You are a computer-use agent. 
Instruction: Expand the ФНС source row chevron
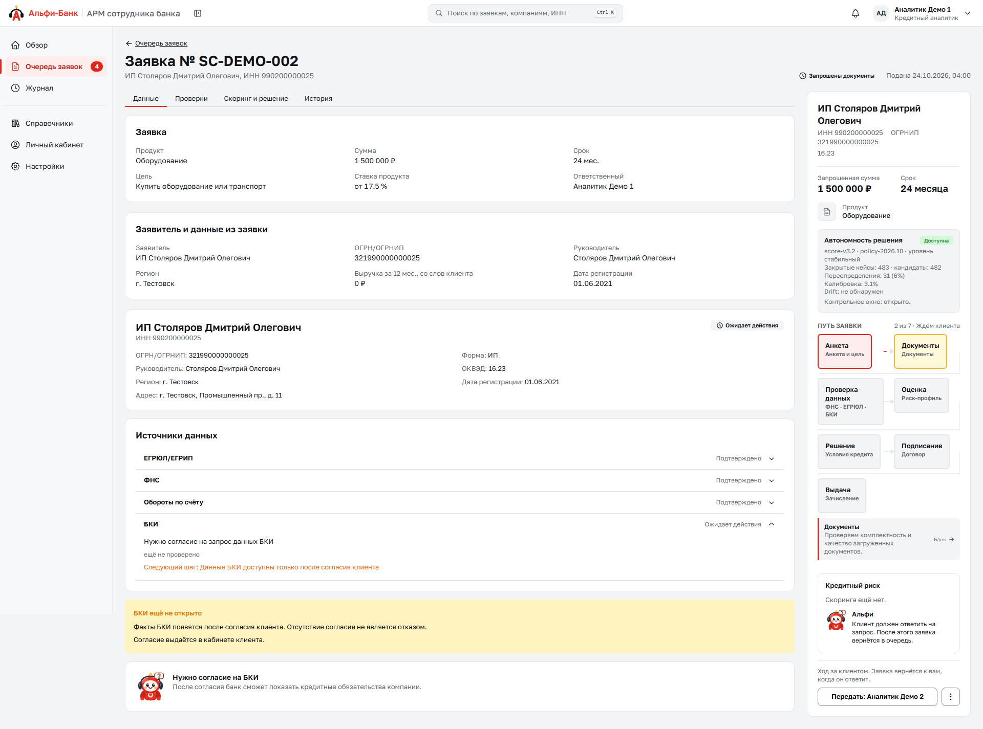point(772,480)
